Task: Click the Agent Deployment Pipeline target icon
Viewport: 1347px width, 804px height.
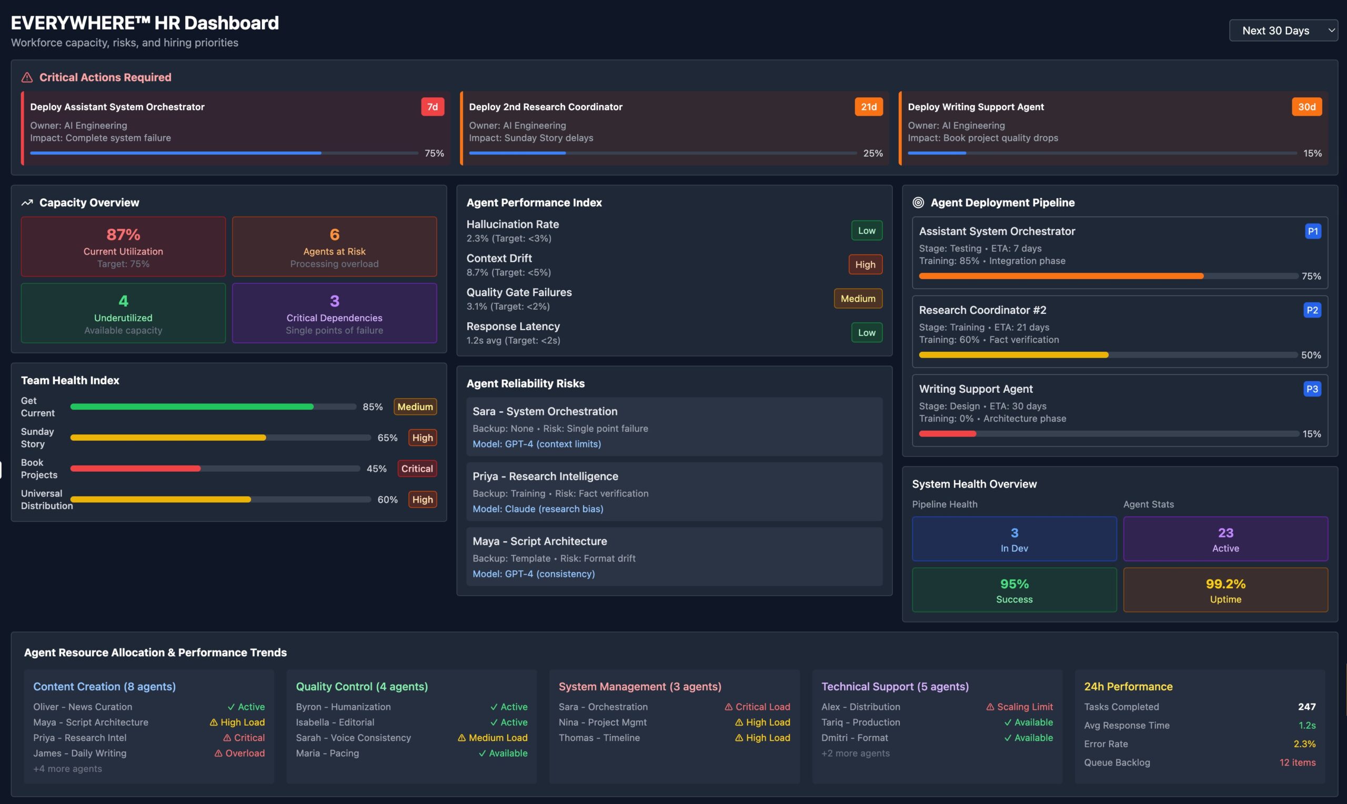Action: point(918,202)
